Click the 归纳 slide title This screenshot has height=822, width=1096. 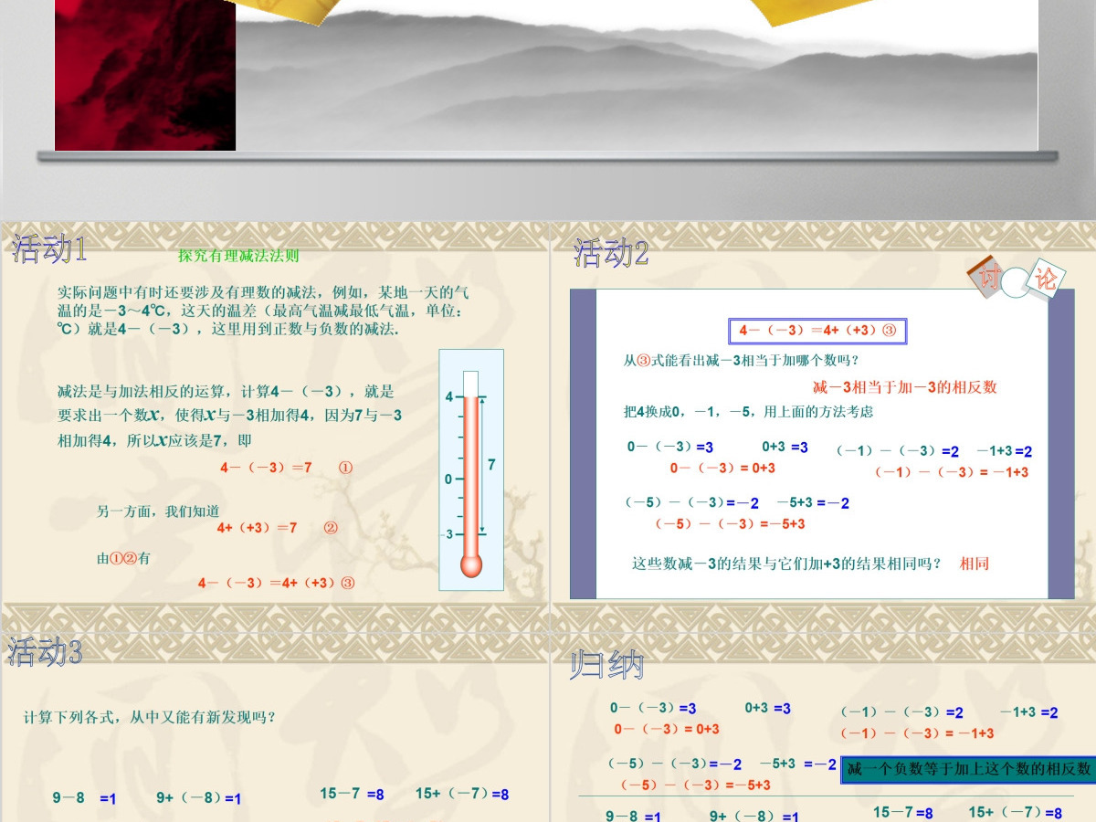[606, 665]
